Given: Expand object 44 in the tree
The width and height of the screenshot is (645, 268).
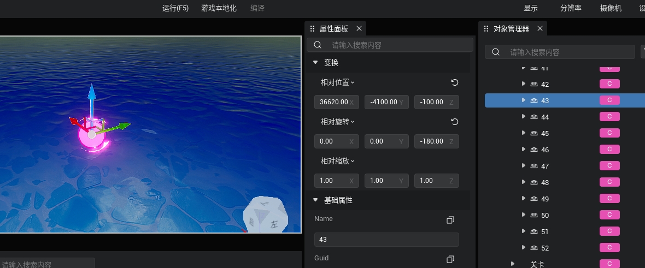Looking at the screenshot, I should point(523,117).
